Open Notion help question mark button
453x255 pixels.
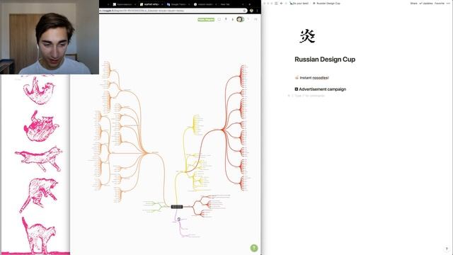click(447, 249)
